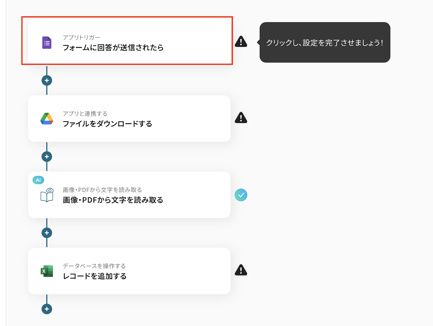The height and width of the screenshot is (326, 433).
Task: Click the データベースを操作する label text
Action: coord(94,266)
